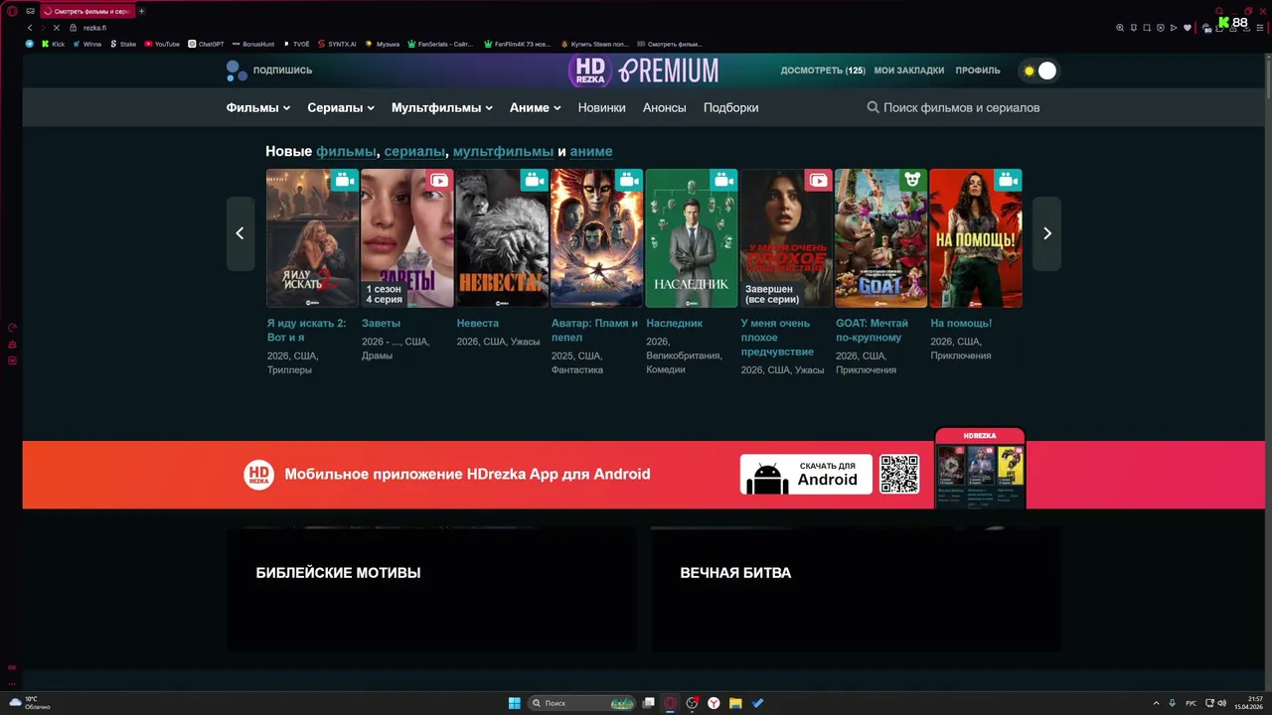Open the 'На помощь!' poster

(976, 238)
